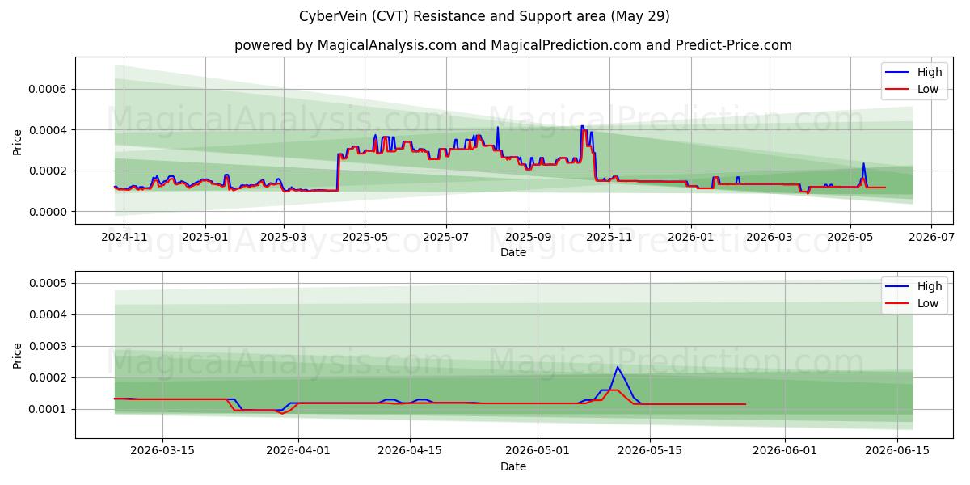Click the '2026-04-01' x-axis label
This screenshot has height=485, width=970.
(298, 451)
